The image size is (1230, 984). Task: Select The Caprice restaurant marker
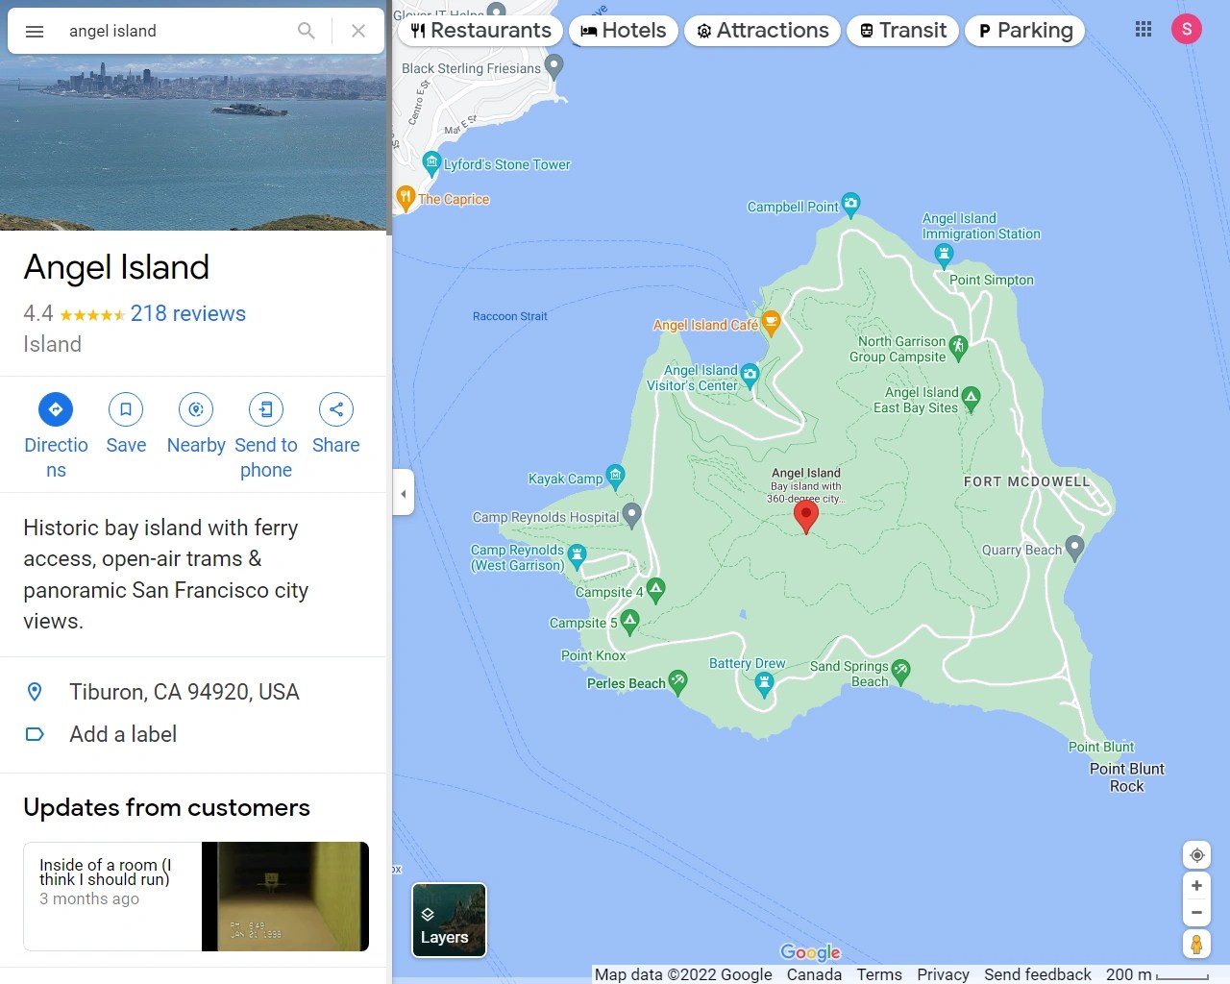click(x=406, y=198)
